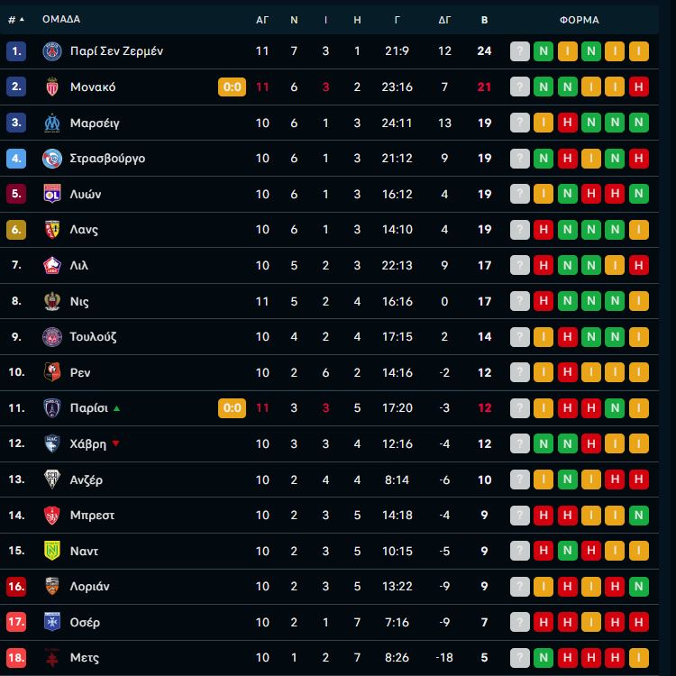Screen dimensions: 676x676
Task: Click the Strasbourg team crest
Action: (x=51, y=159)
